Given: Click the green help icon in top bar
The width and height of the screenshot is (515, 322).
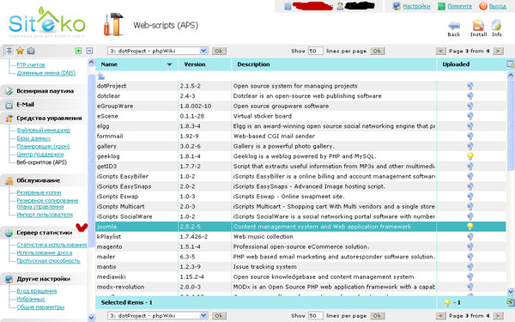Looking at the screenshot, I should [x=442, y=6].
